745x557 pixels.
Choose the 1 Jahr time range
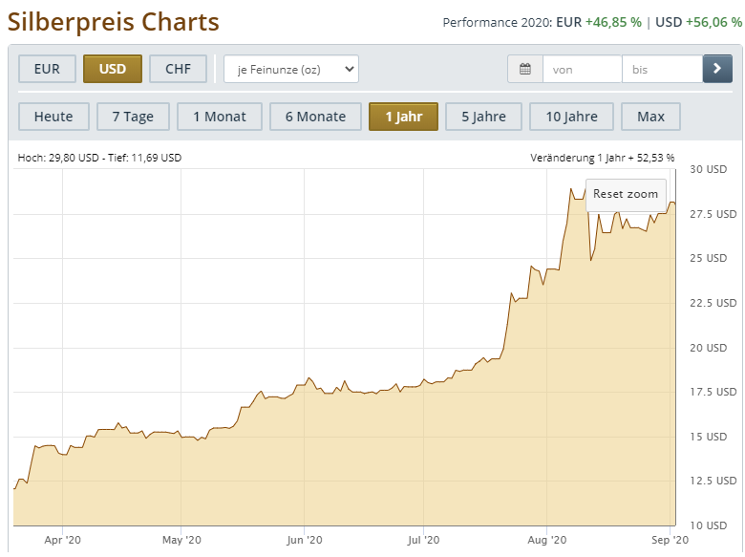[403, 117]
